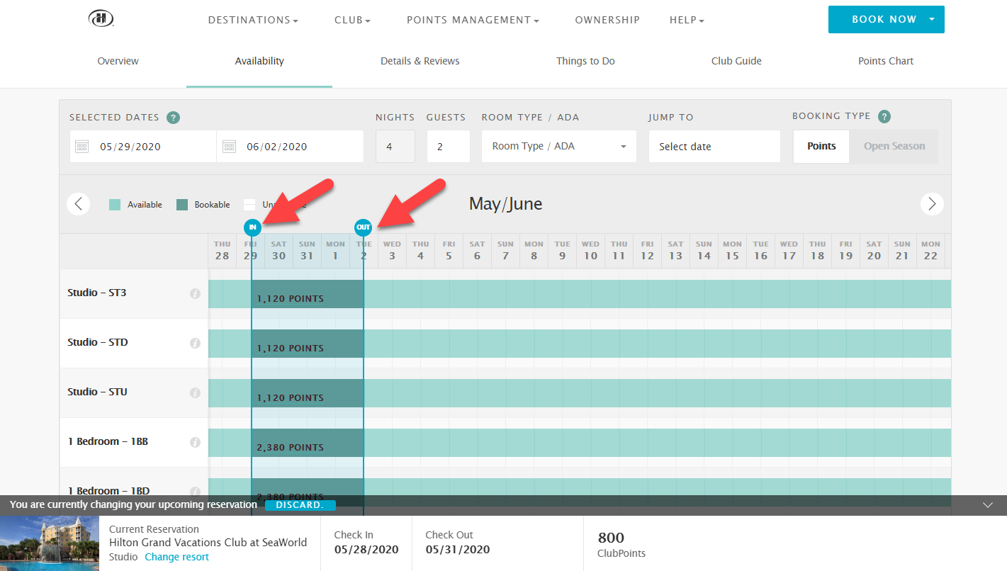Image resolution: width=1007 pixels, height=571 pixels.
Task: Switch to Availability tab
Action: point(259,61)
